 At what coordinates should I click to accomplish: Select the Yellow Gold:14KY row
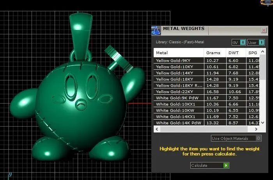coord(207,73)
